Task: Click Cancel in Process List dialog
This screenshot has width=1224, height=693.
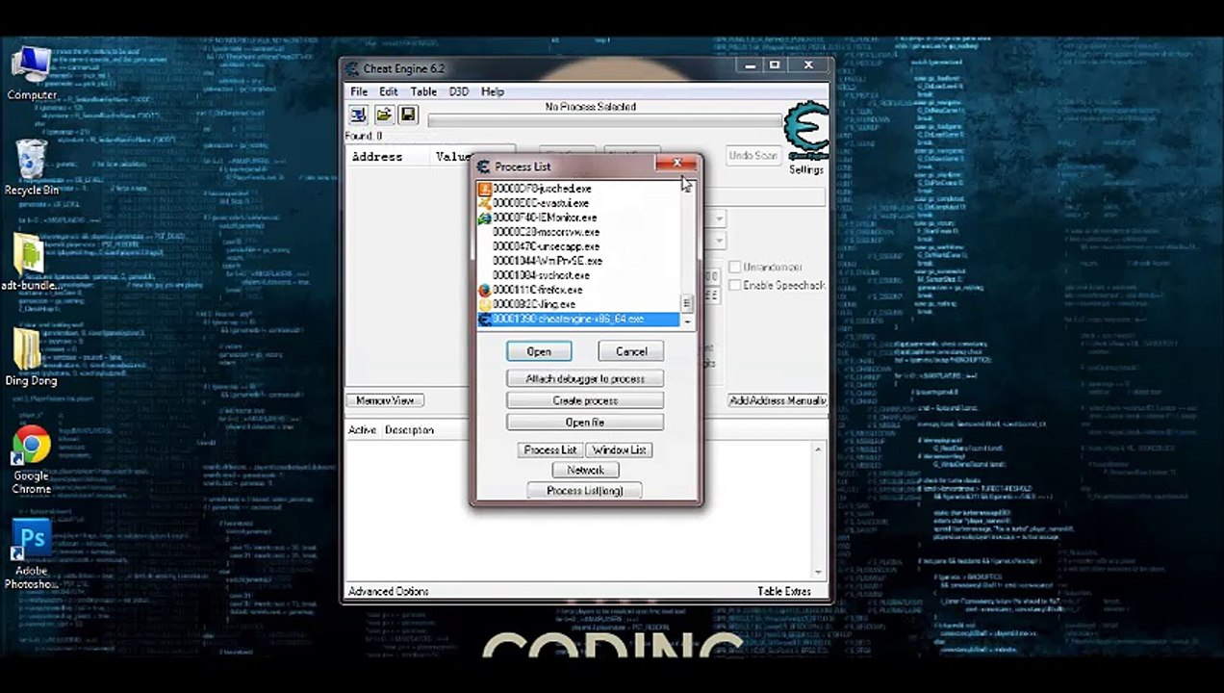Action: pyautogui.click(x=631, y=351)
